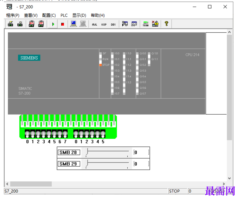Open the AWL statement list view

[94, 24]
